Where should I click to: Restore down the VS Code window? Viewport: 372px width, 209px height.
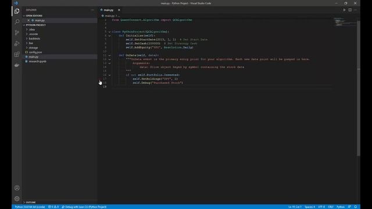(x=346, y=3)
